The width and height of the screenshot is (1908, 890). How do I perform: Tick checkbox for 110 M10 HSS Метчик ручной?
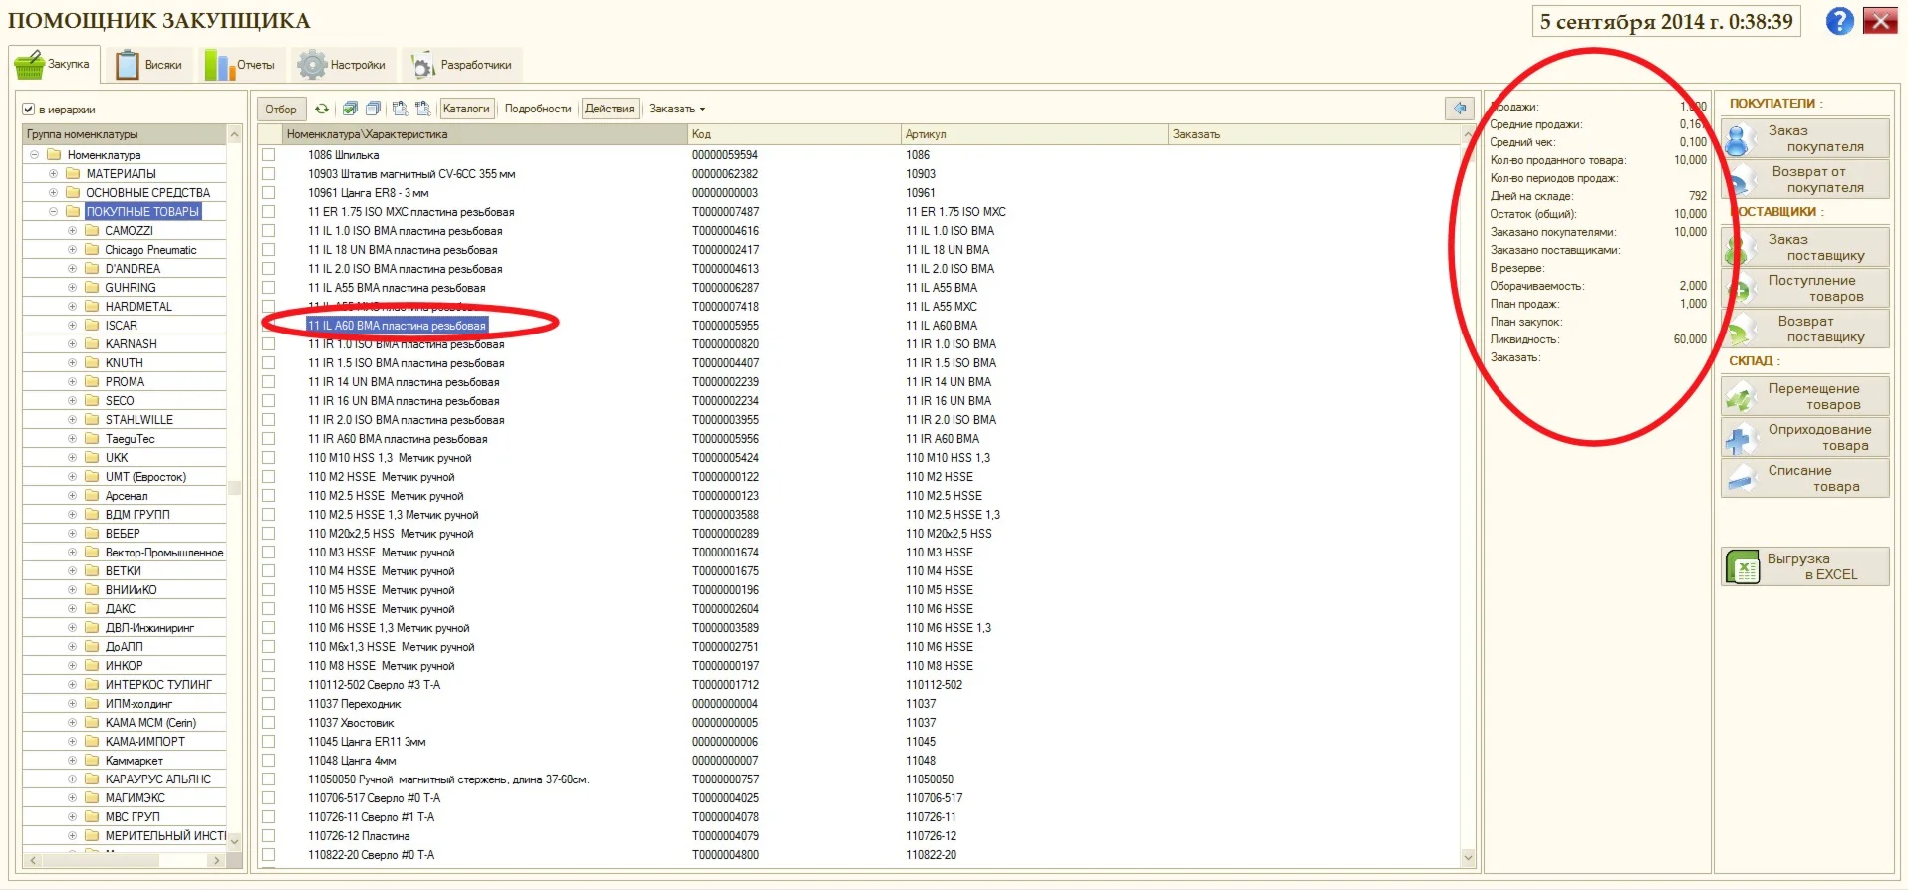(x=269, y=458)
